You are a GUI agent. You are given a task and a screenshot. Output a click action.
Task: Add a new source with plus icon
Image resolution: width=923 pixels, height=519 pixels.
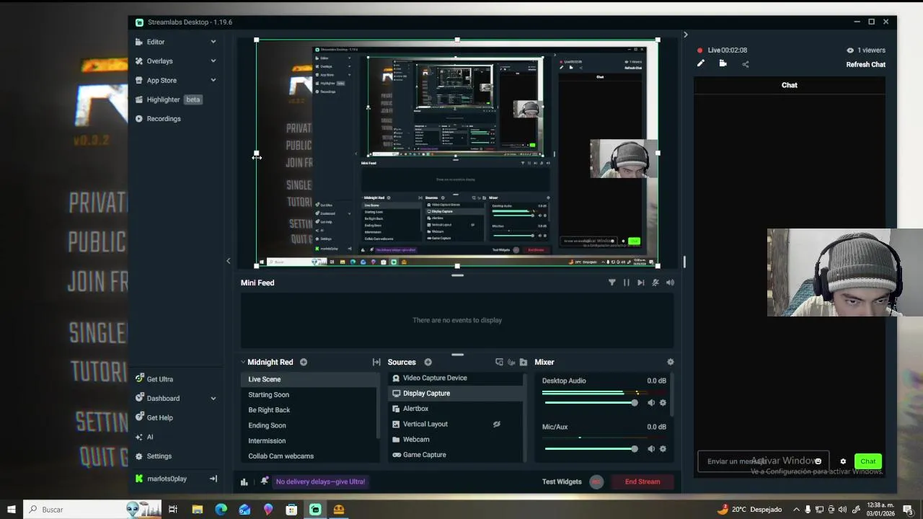pyautogui.click(x=428, y=362)
